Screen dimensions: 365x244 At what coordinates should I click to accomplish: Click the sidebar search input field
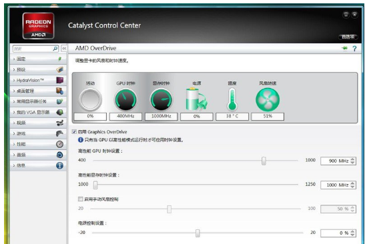[33, 49]
